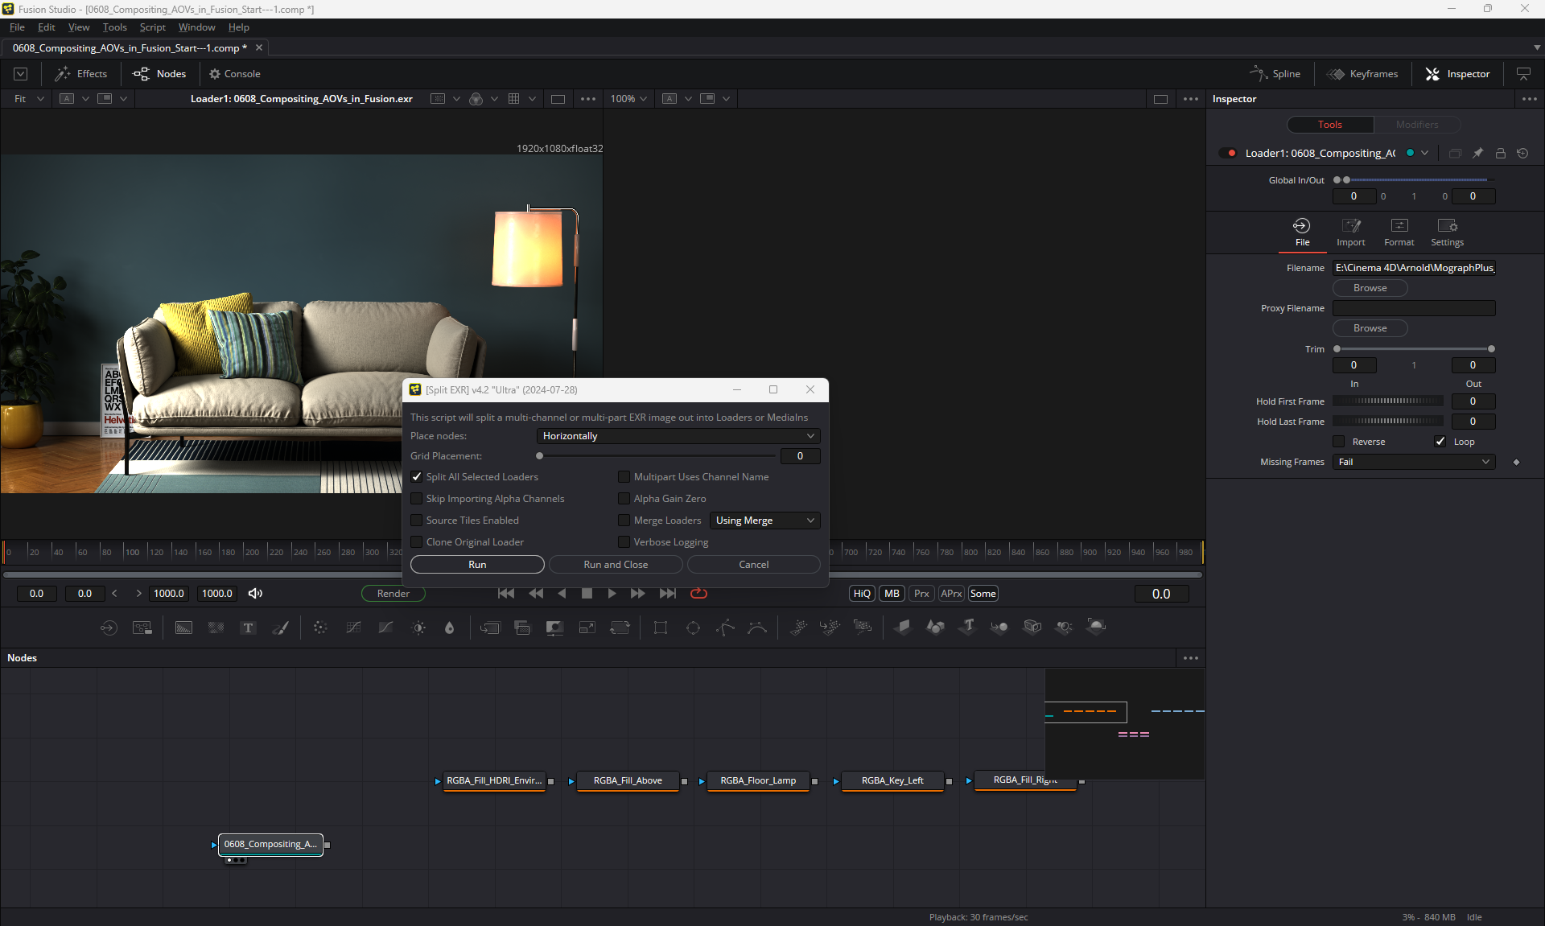Expand Missing Frames Fail dropdown
The height and width of the screenshot is (926, 1545).
(x=1414, y=462)
